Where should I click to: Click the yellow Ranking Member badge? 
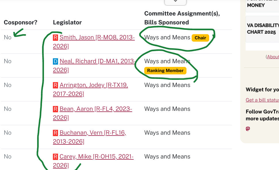[x=165, y=71]
